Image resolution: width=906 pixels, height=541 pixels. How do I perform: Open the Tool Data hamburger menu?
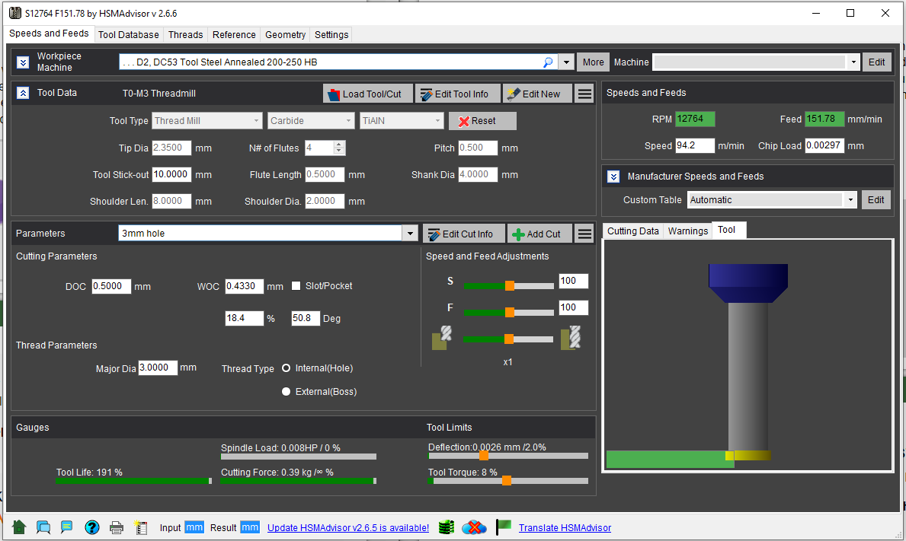(584, 94)
